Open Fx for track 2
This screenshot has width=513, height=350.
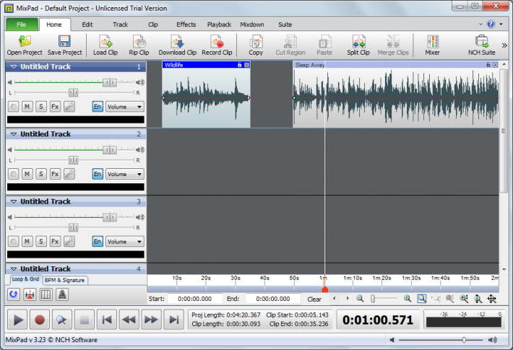[x=55, y=174]
